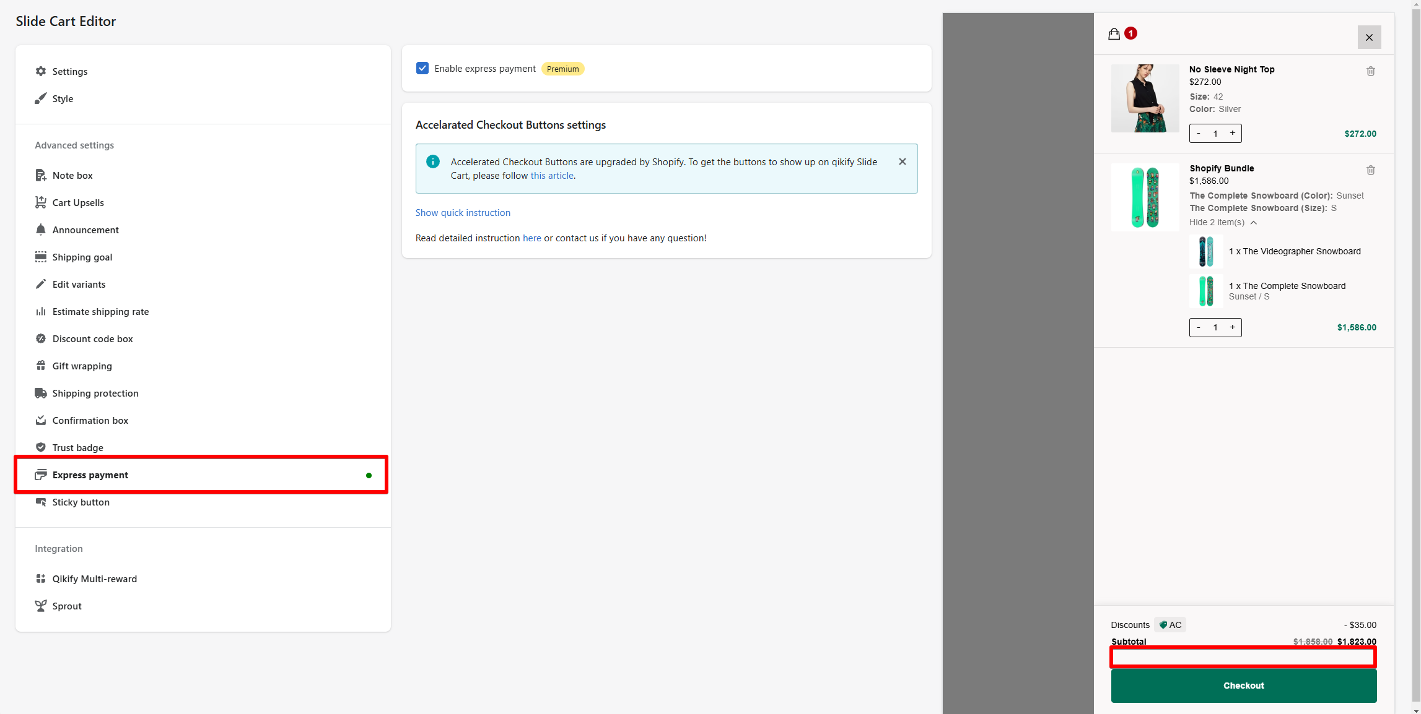Click the Discount code box icon
Screen dimensions: 1421x714
pyautogui.click(x=41, y=338)
